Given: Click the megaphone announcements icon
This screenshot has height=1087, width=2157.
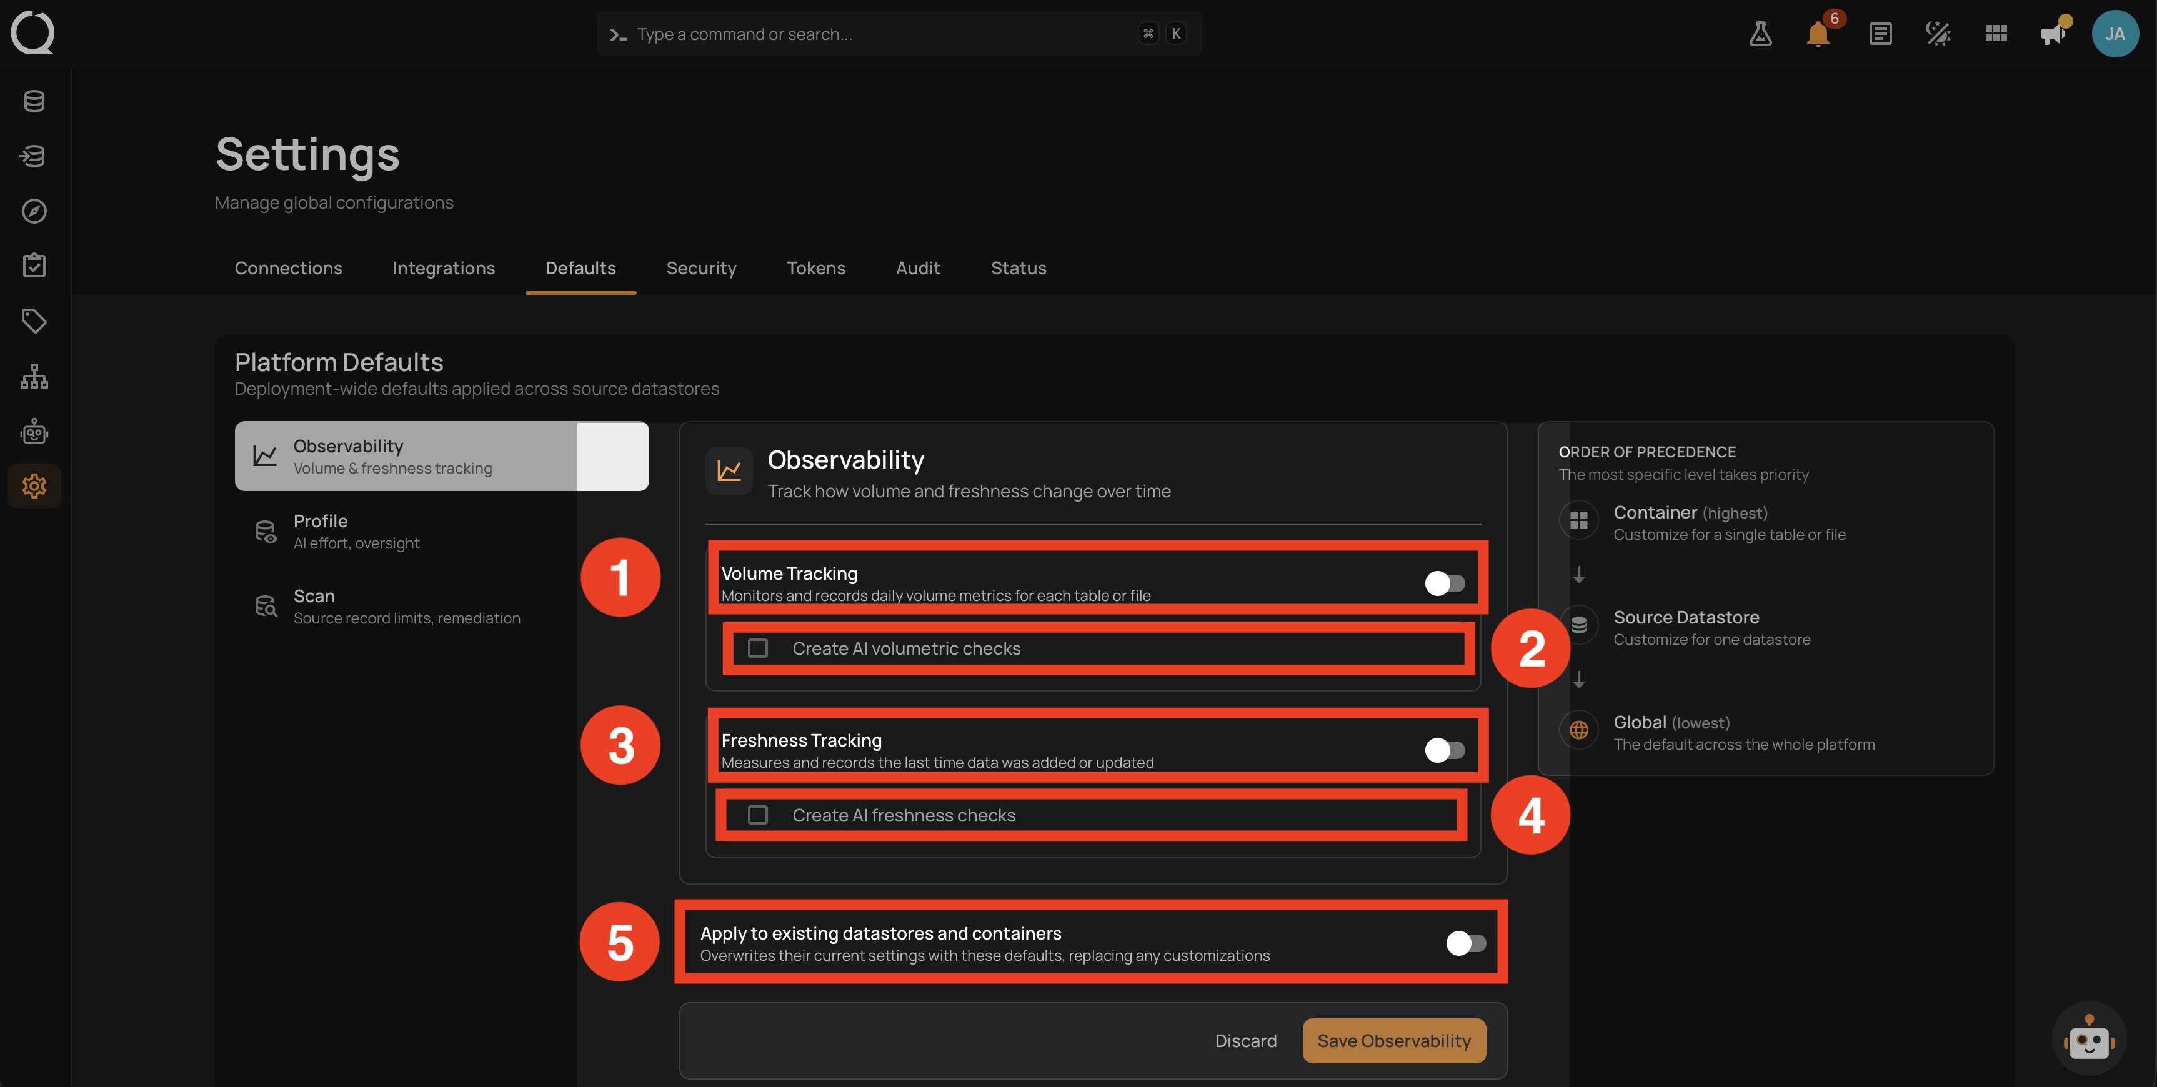Looking at the screenshot, I should coord(2052,34).
